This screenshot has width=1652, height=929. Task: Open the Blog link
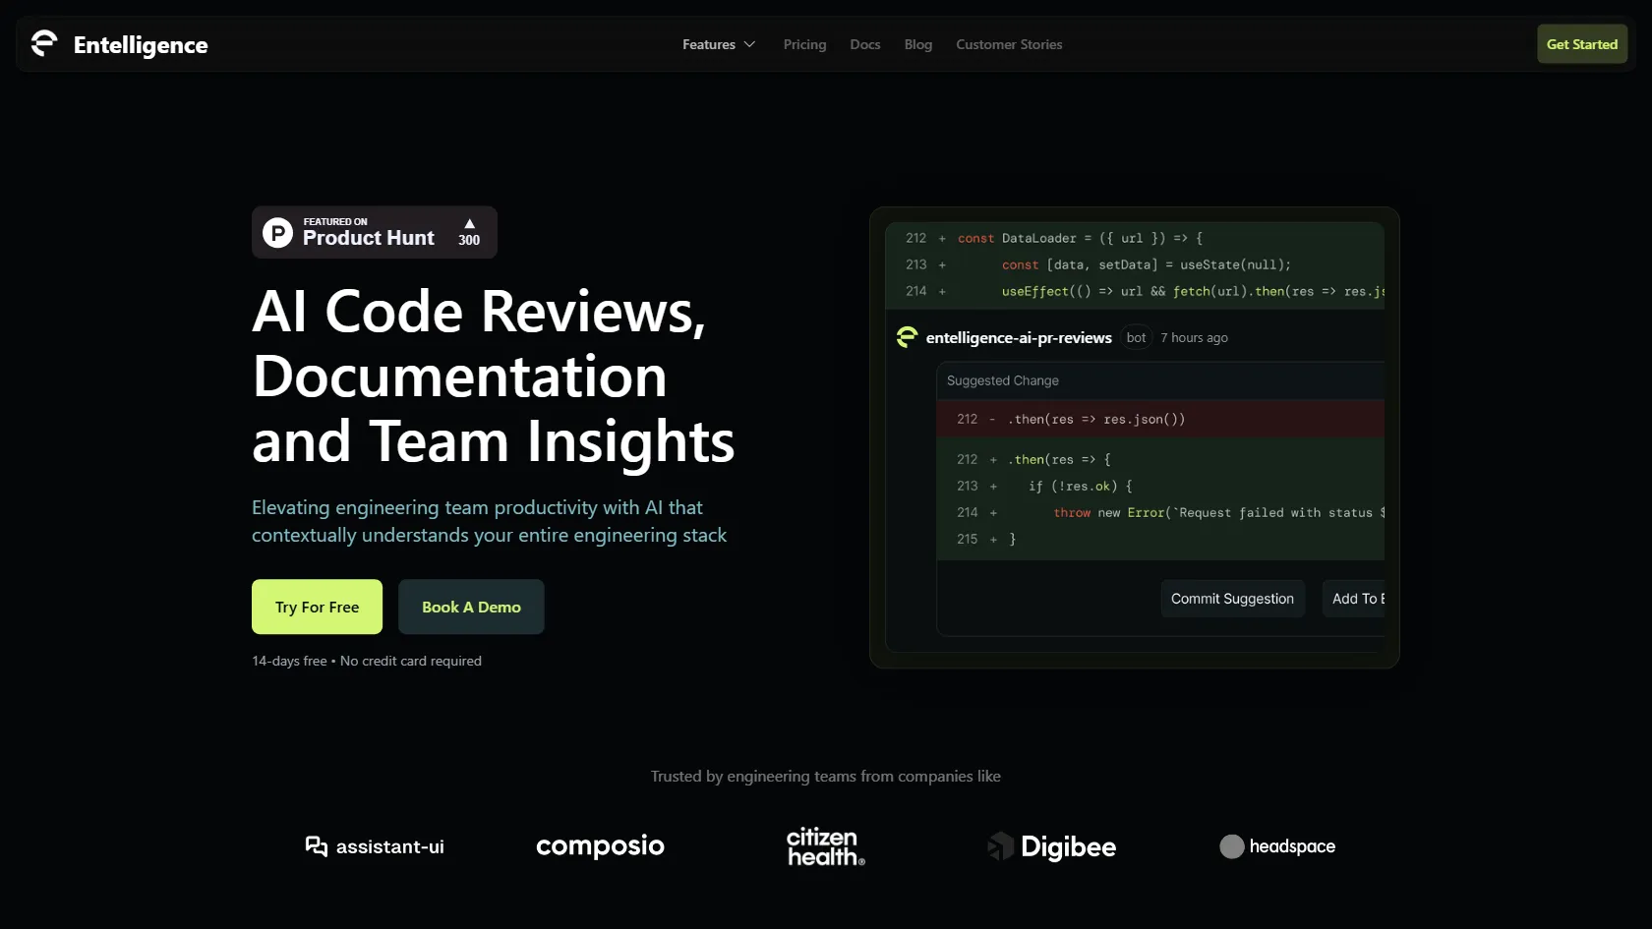[918, 44]
